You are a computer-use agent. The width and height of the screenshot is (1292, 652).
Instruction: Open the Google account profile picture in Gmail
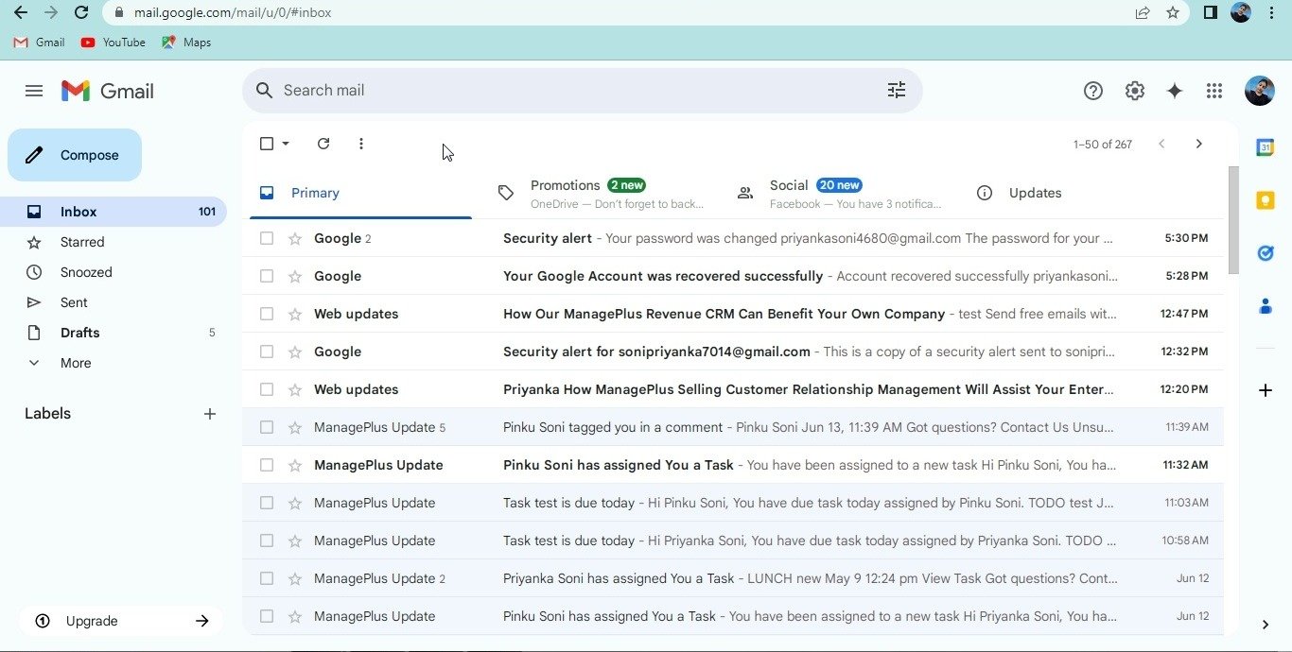tap(1260, 91)
